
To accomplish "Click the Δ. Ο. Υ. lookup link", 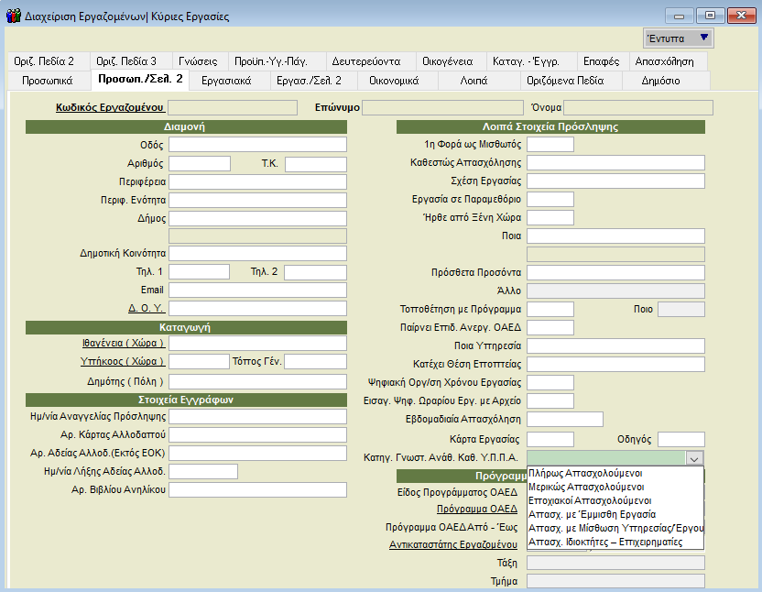I will 145,308.
